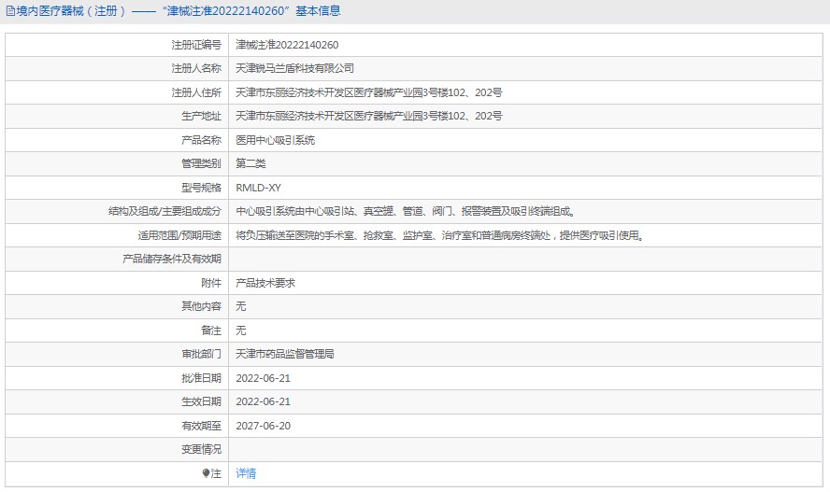Click the 结构及组成/主要组成成分 label

pyautogui.click(x=165, y=211)
